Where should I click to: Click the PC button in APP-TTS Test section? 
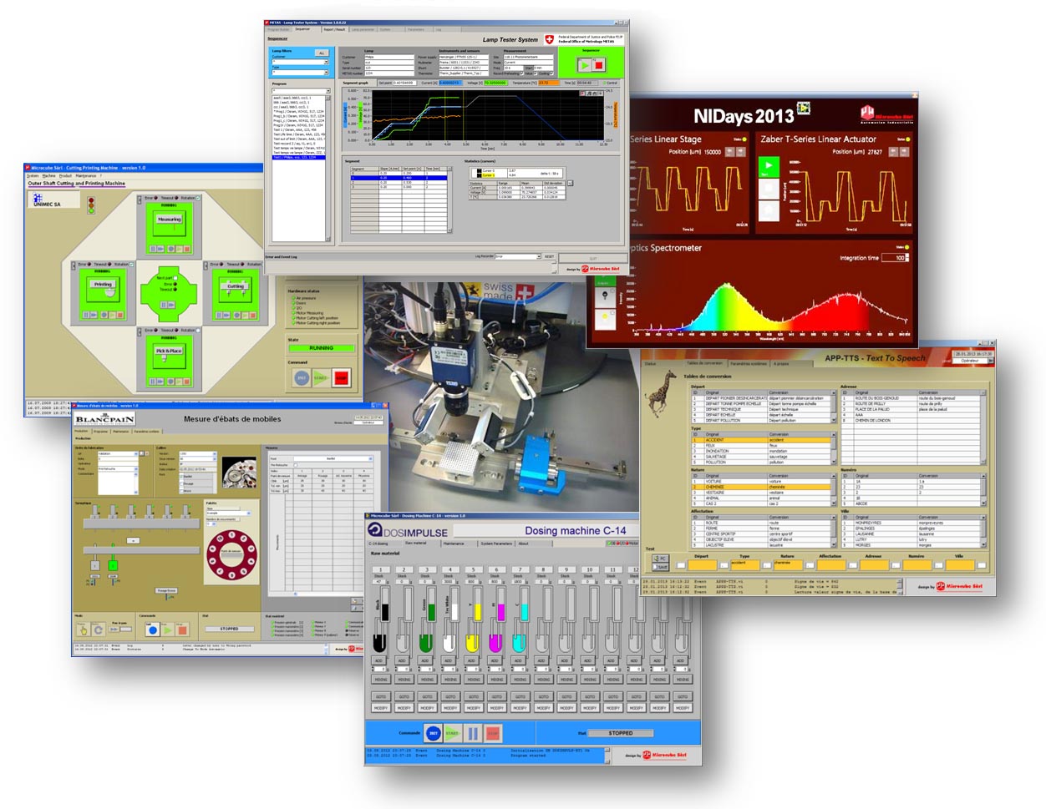point(659,559)
